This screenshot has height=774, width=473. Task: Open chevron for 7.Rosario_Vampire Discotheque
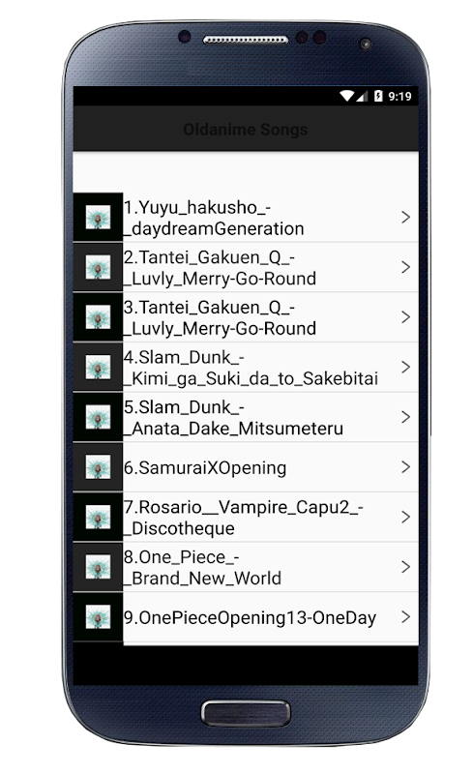(406, 517)
